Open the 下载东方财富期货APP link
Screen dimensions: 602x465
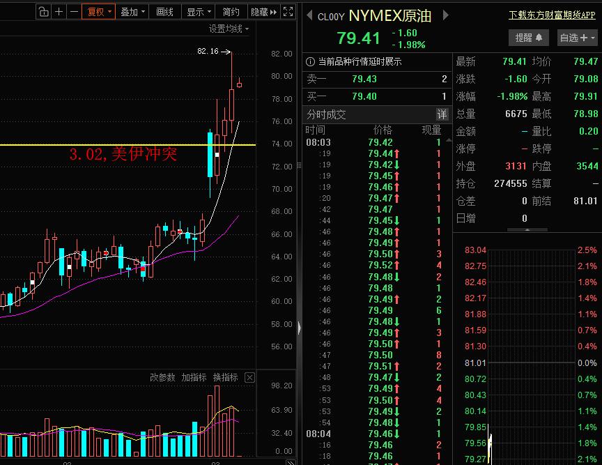[551, 14]
